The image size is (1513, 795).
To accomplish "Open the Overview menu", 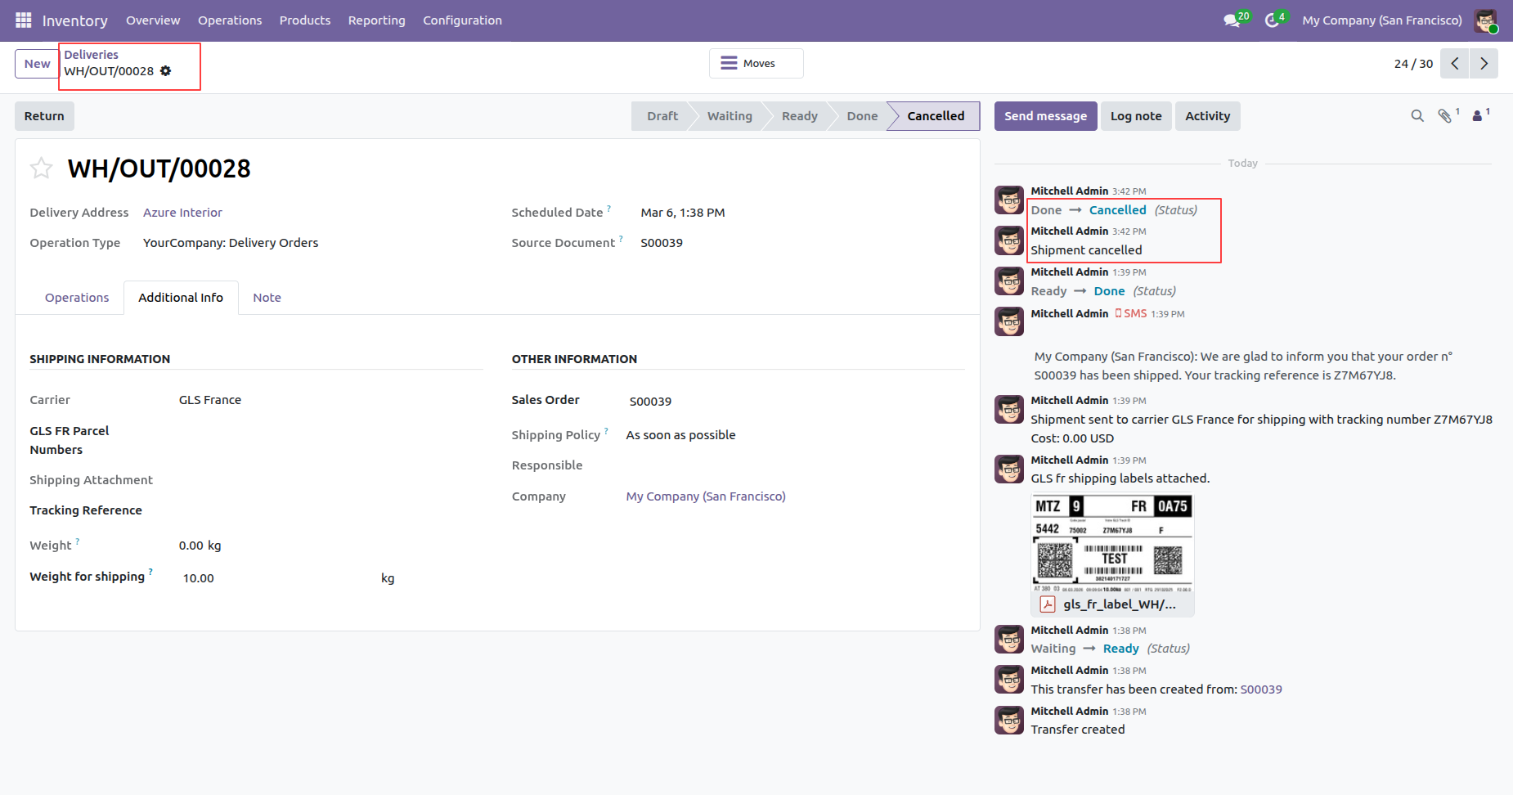I will point(153,20).
